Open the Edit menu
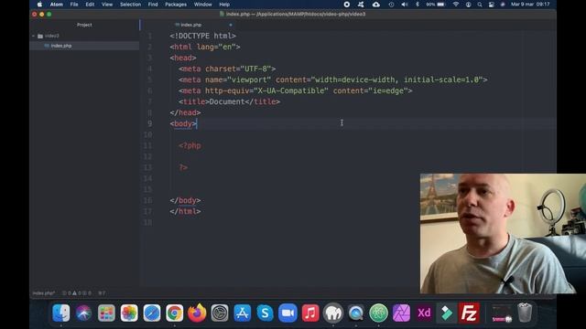 click(x=90, y=5)
